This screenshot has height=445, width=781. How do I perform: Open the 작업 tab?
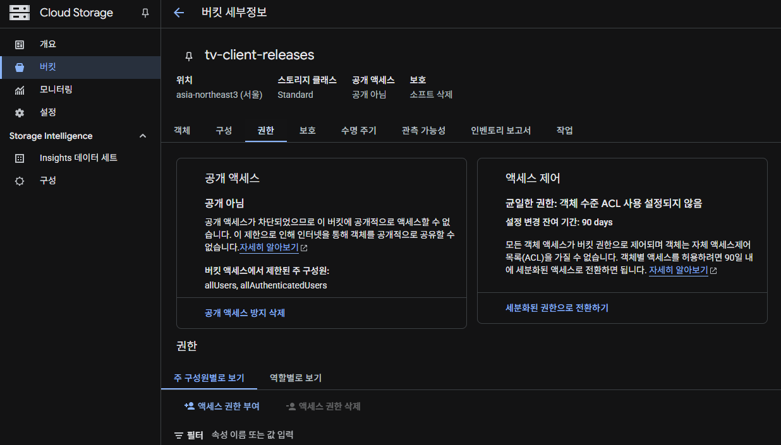(565, 131)
